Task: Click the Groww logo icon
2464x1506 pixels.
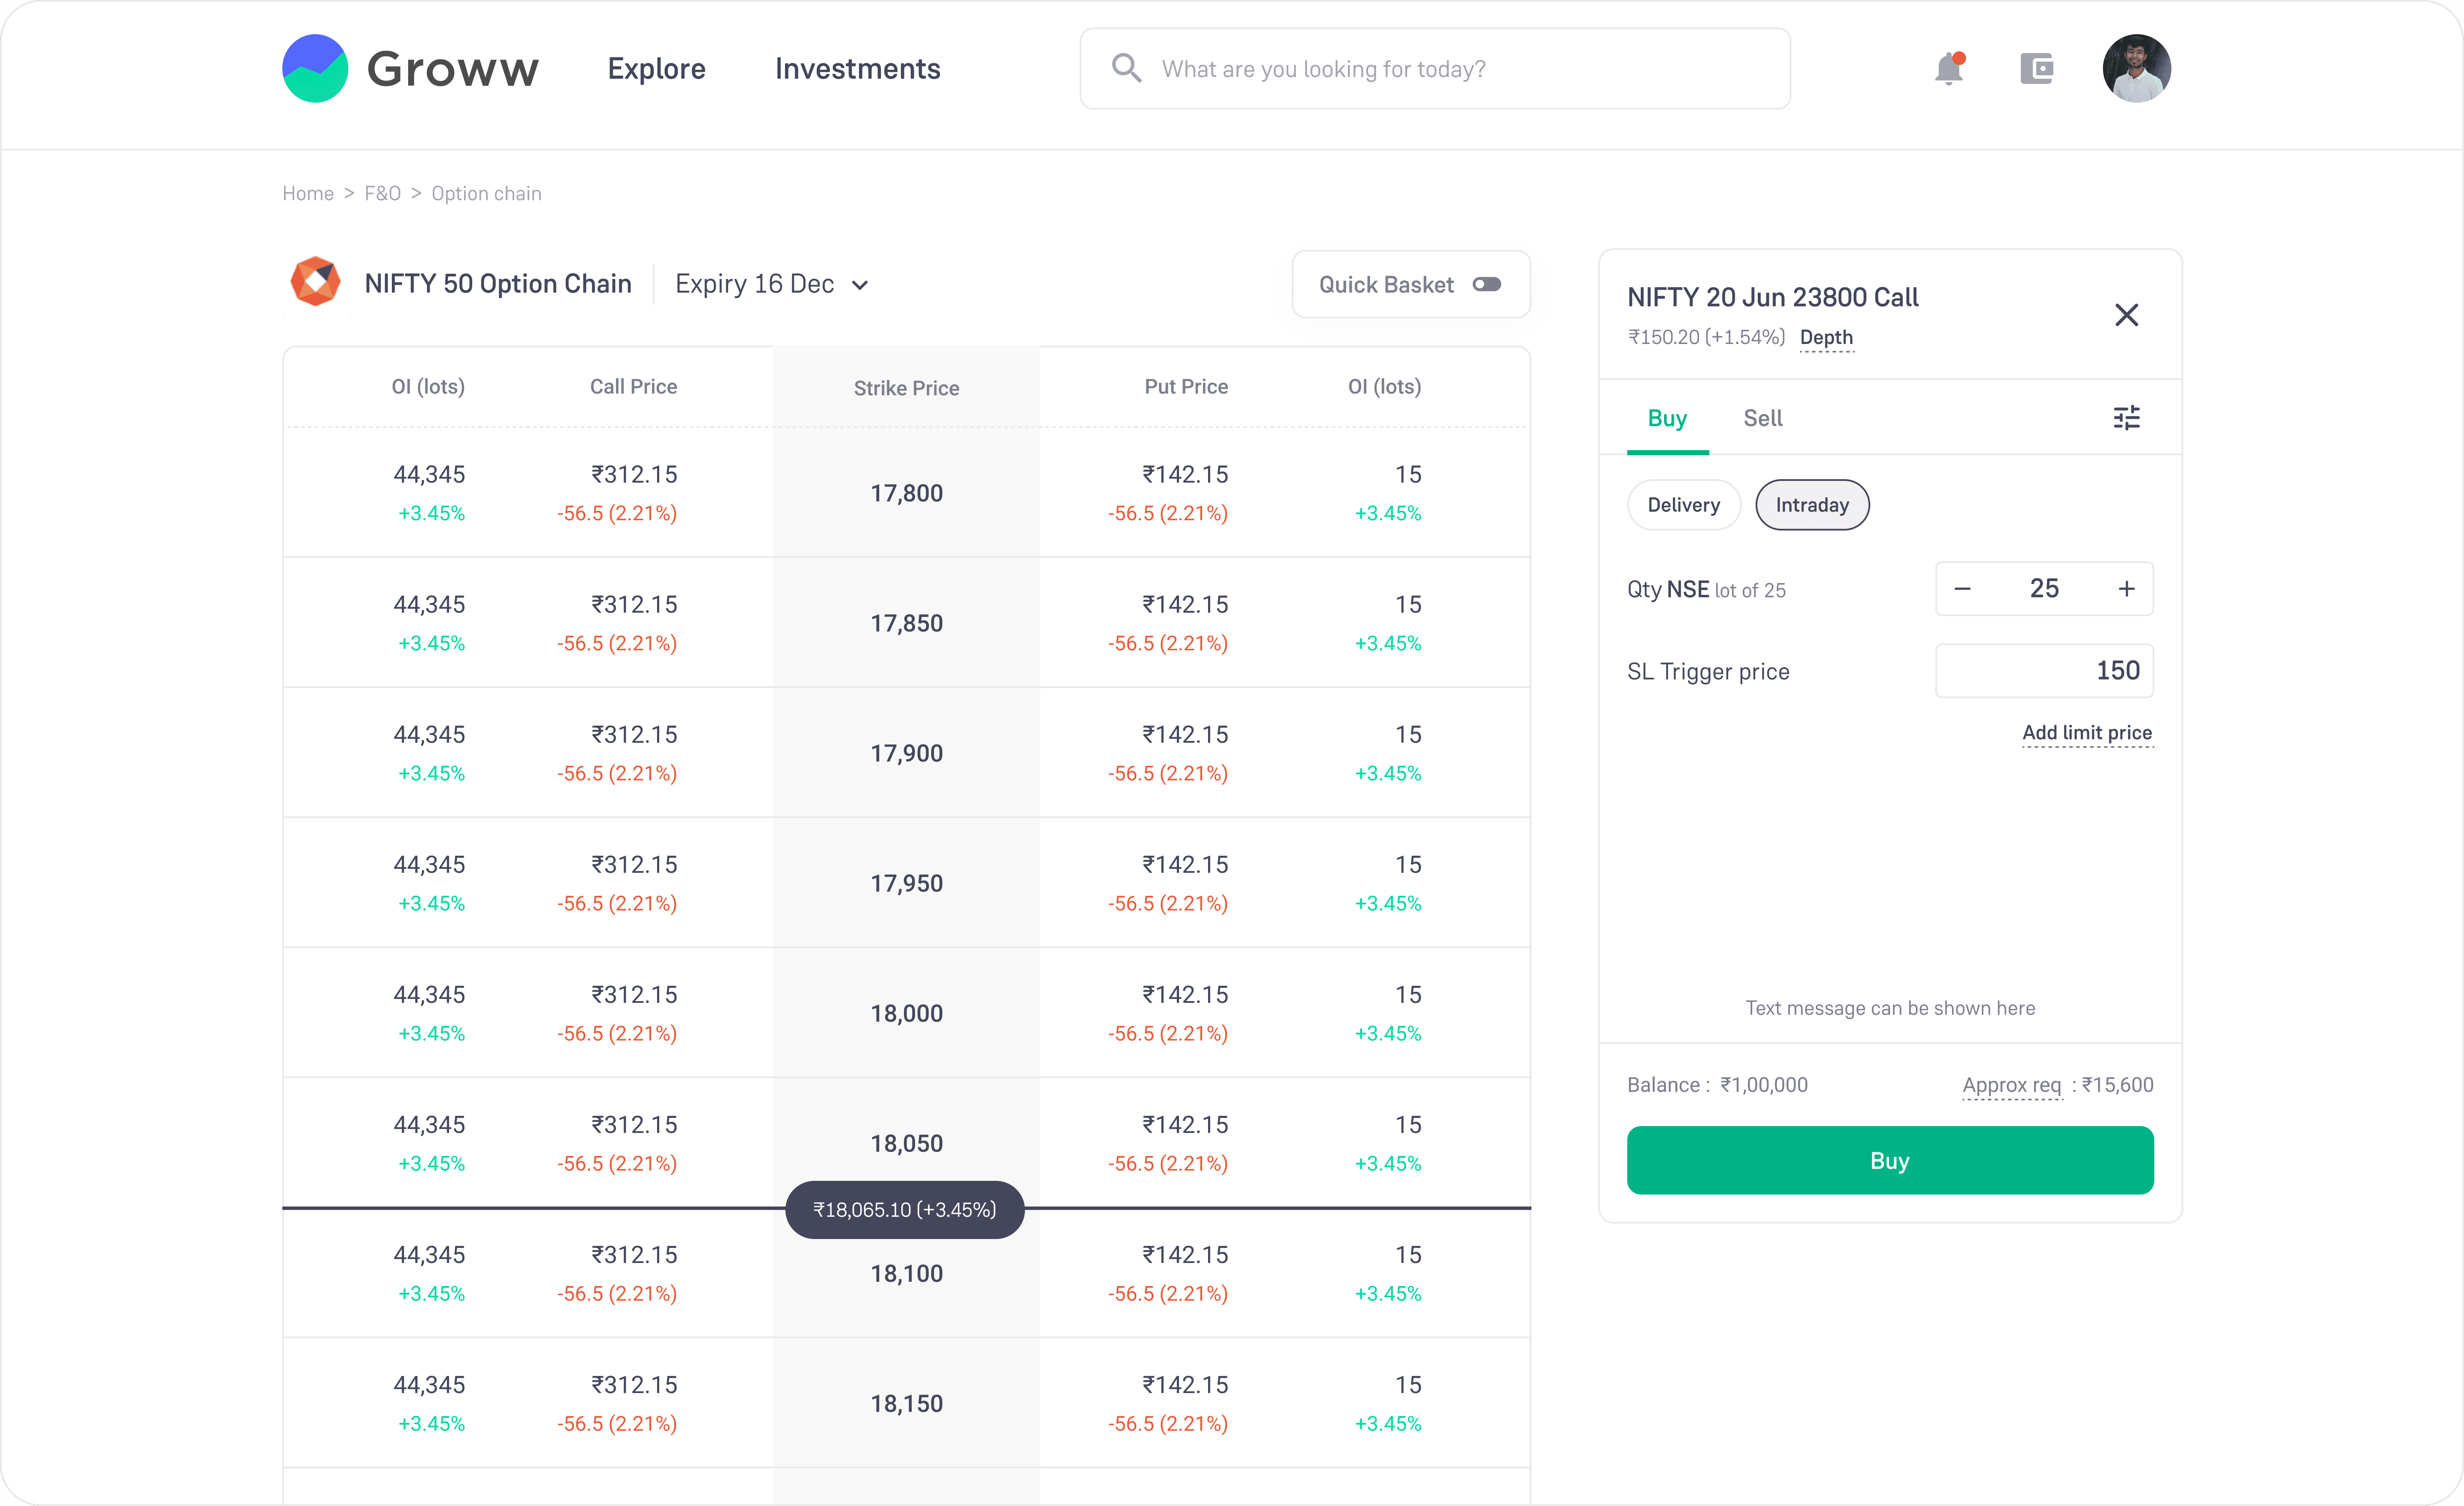Action: (x=315, y=68)
